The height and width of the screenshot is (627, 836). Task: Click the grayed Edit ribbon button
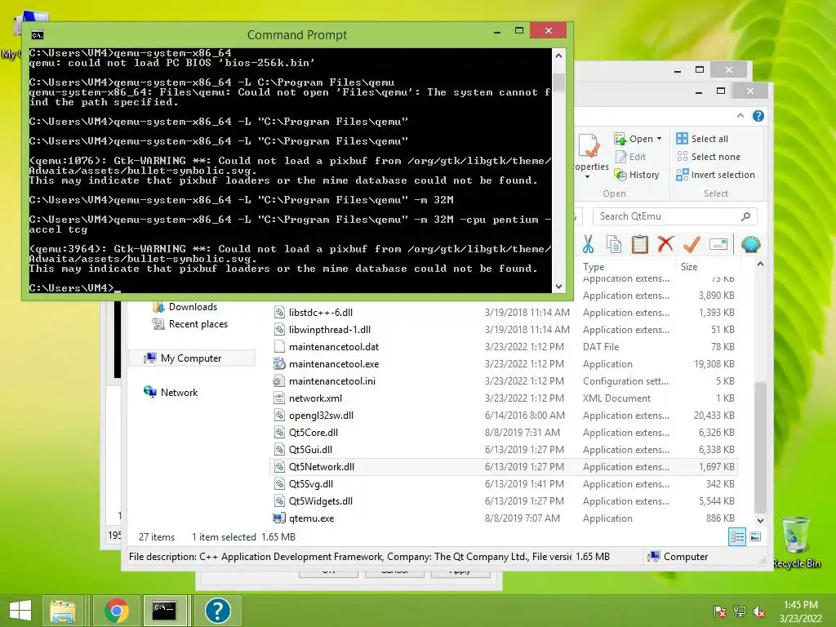tap(630, 157)
